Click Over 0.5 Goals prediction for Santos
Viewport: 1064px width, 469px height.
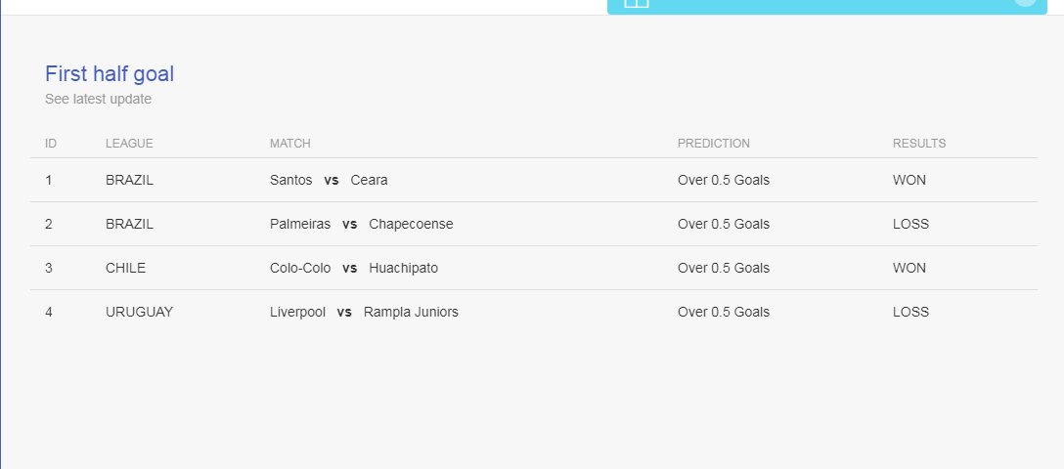(723, 180)
